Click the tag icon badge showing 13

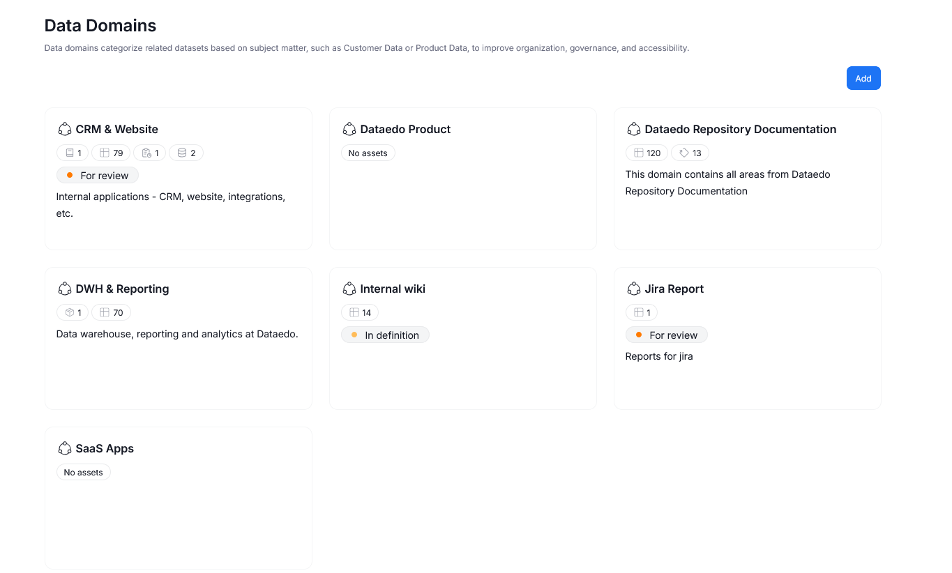(x=690, y=153)
